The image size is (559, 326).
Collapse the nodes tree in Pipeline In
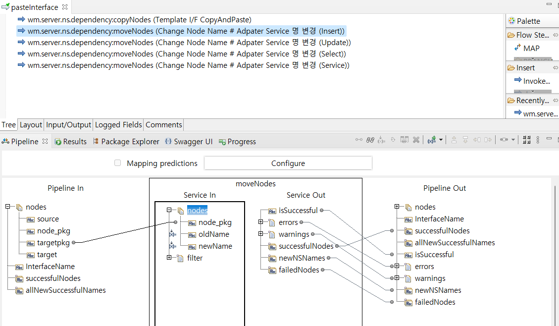pyautogui.click(x=8, y=207)
